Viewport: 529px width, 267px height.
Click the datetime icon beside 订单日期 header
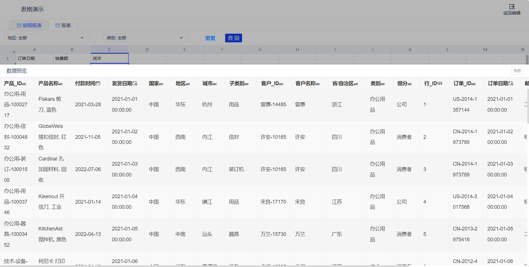(x=511, y=83)
